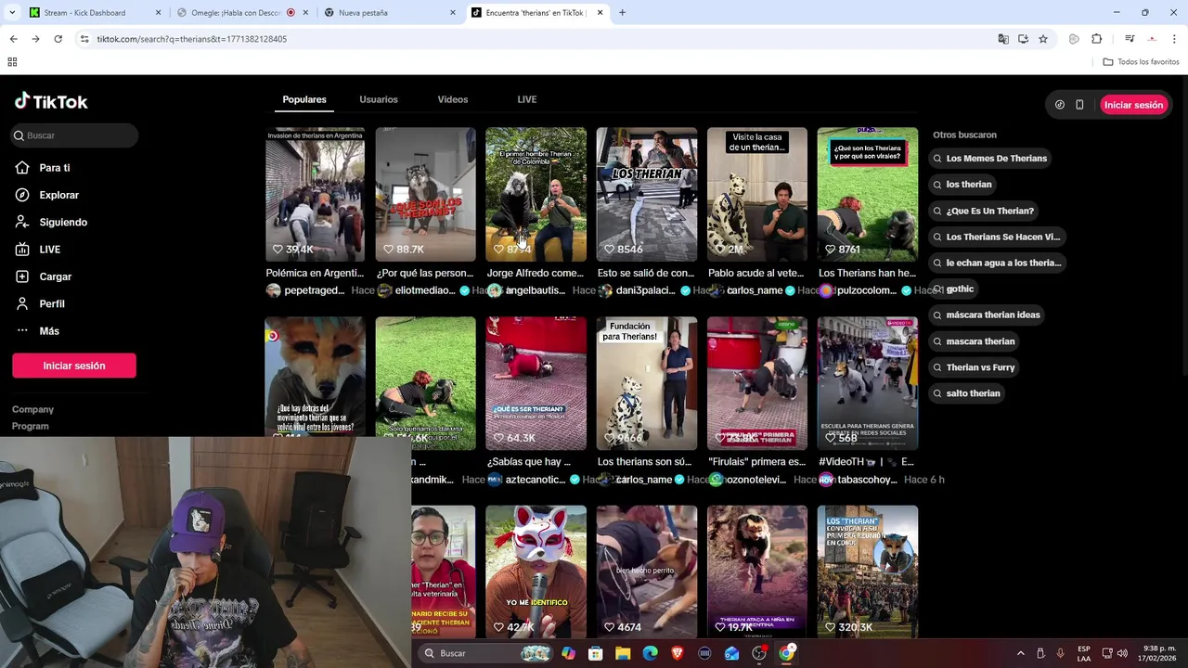Reload the page
1188x668 pixels.
coord(58,39)
